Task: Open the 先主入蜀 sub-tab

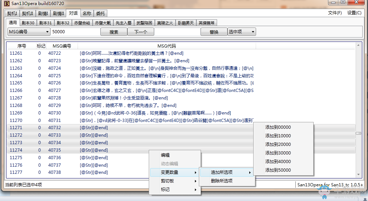Action: (x=123, y=23)
